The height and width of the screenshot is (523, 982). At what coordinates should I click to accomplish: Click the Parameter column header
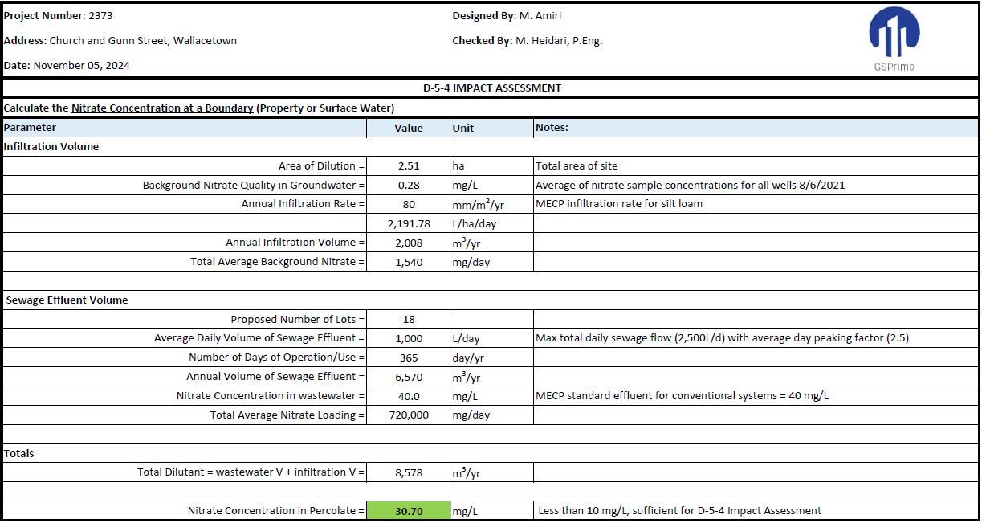(31, 128)
